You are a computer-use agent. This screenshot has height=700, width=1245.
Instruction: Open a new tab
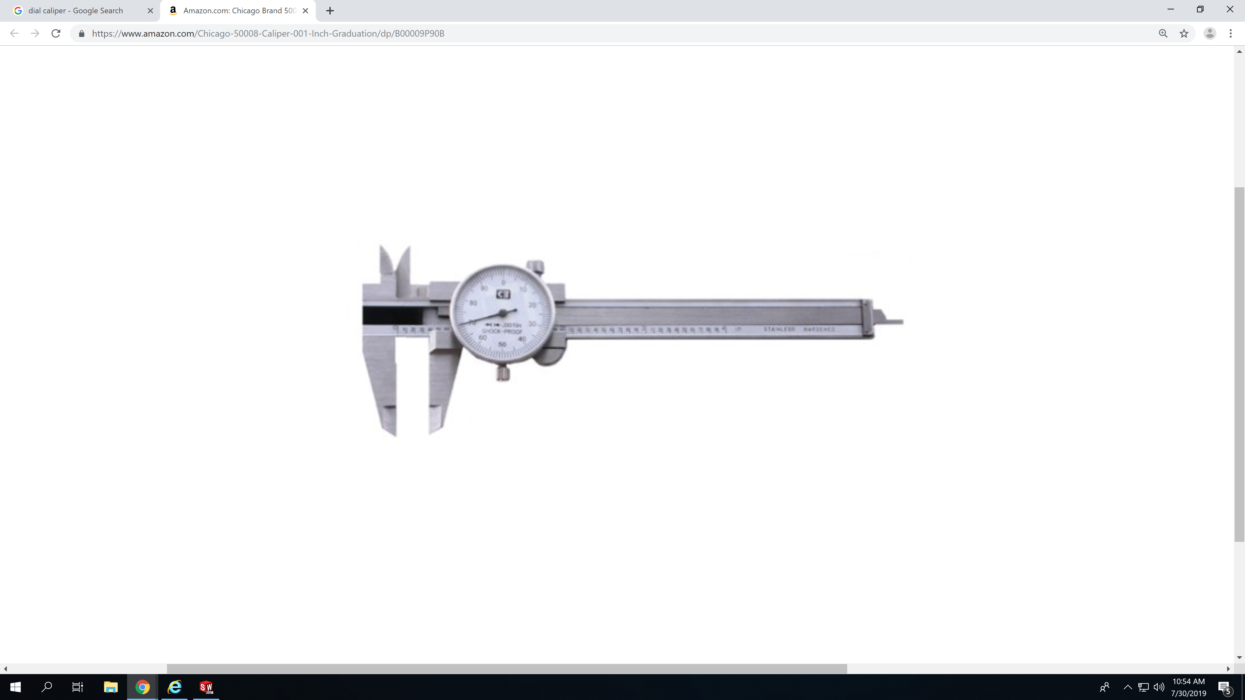click(330, 11)
